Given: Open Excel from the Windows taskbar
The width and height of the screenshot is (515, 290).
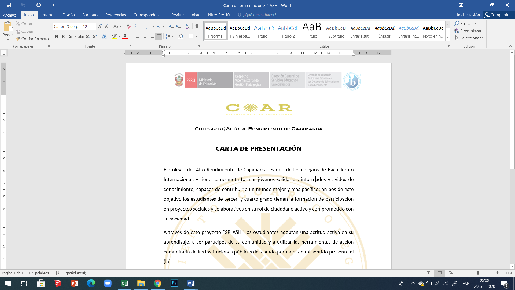Looking at the screenshot, I should 124,283.
